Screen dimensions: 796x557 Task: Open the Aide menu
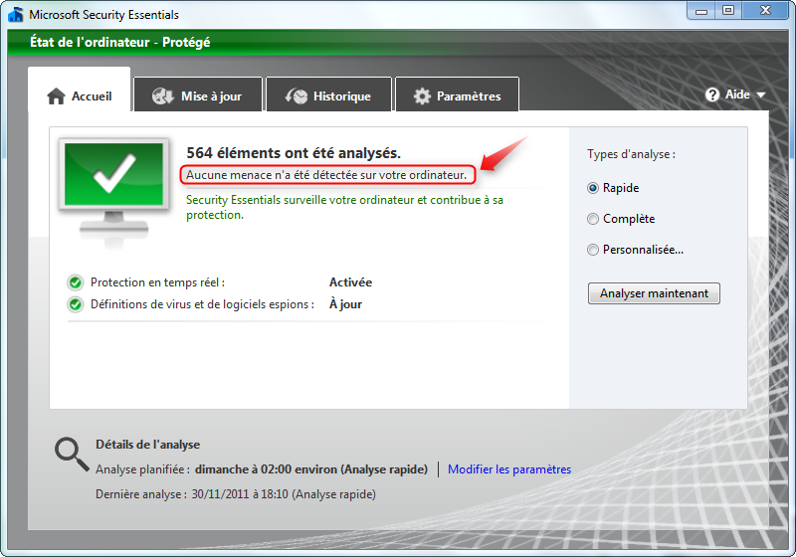[x=735, y=94]
